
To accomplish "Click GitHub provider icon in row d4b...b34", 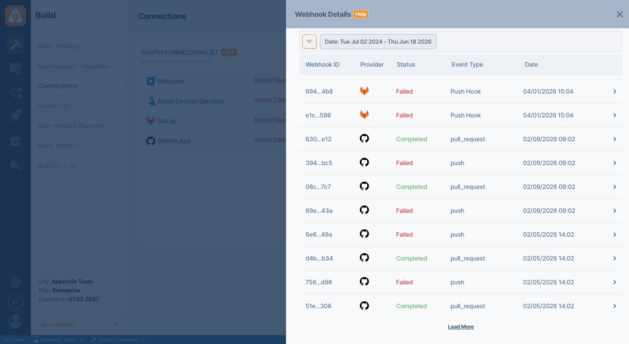I will tap(364, 258).
